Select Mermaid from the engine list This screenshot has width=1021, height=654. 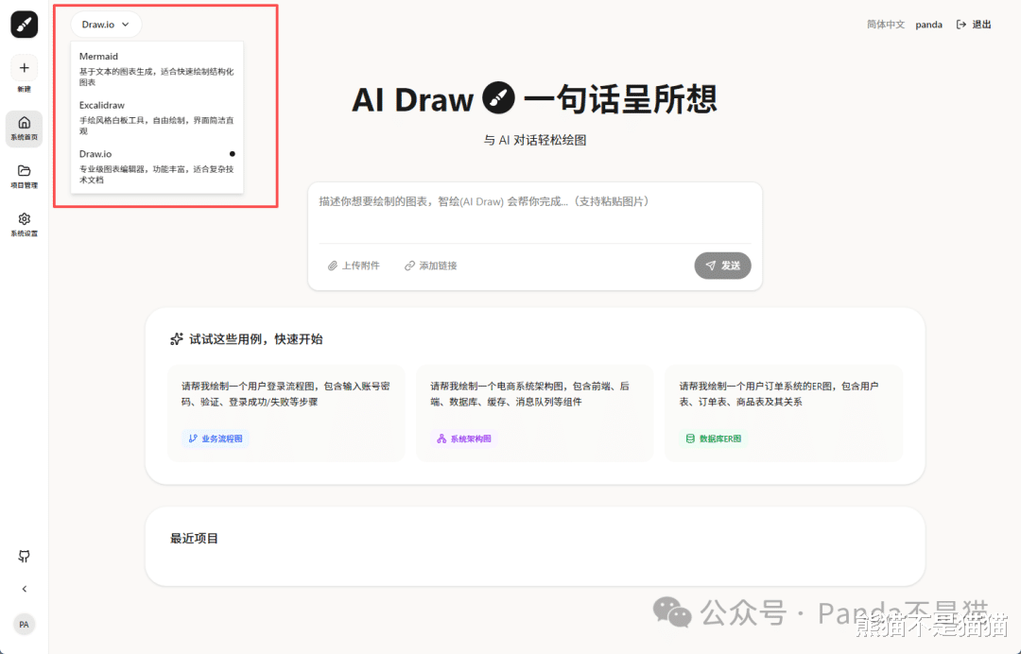pyautogui.click(x=157, y=68)
